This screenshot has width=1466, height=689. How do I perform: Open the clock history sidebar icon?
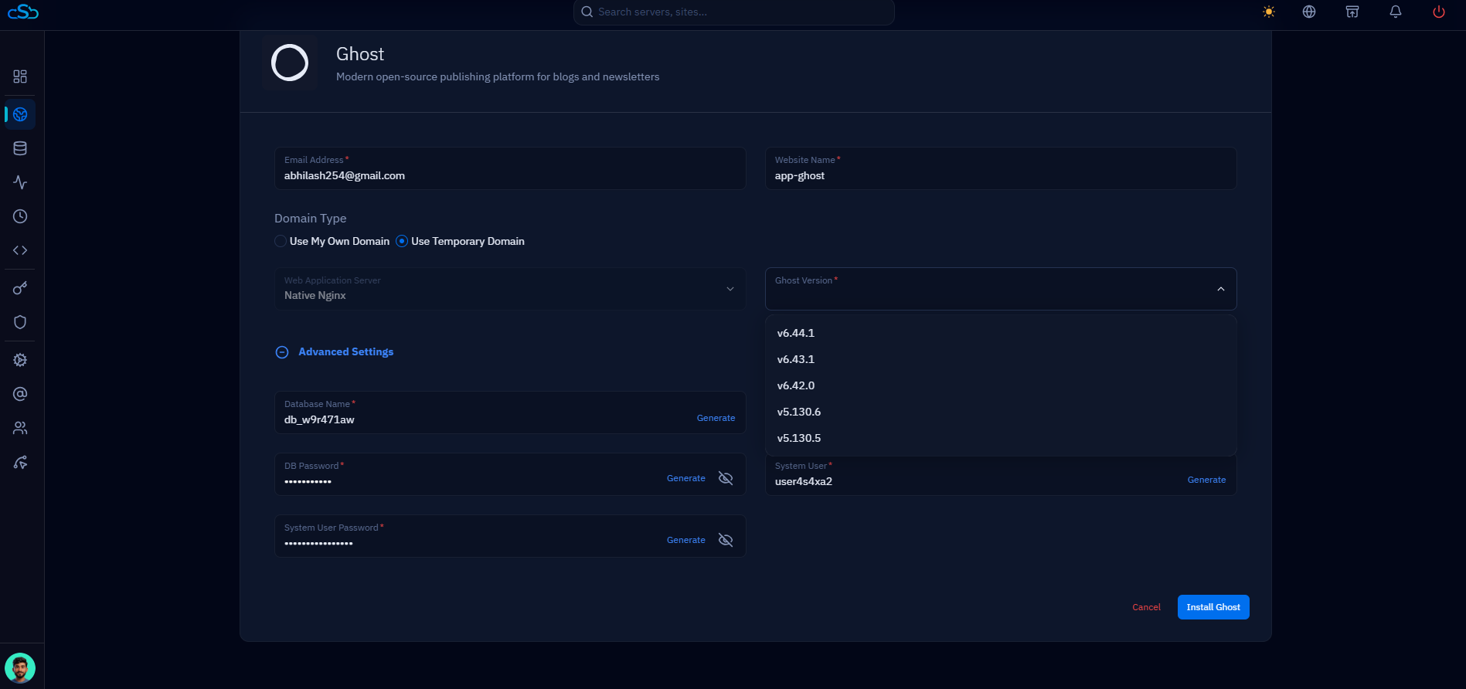pyautogui.click(x=20, y=216)
